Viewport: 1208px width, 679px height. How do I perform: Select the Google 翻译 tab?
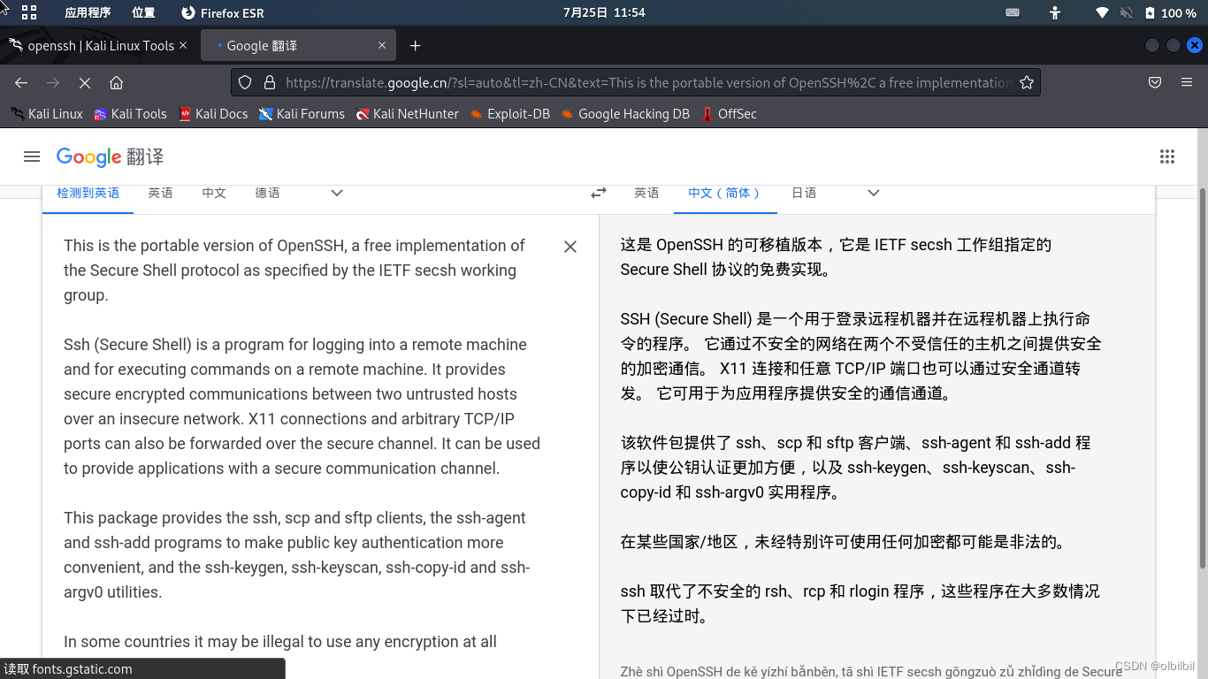coord(298,45)
